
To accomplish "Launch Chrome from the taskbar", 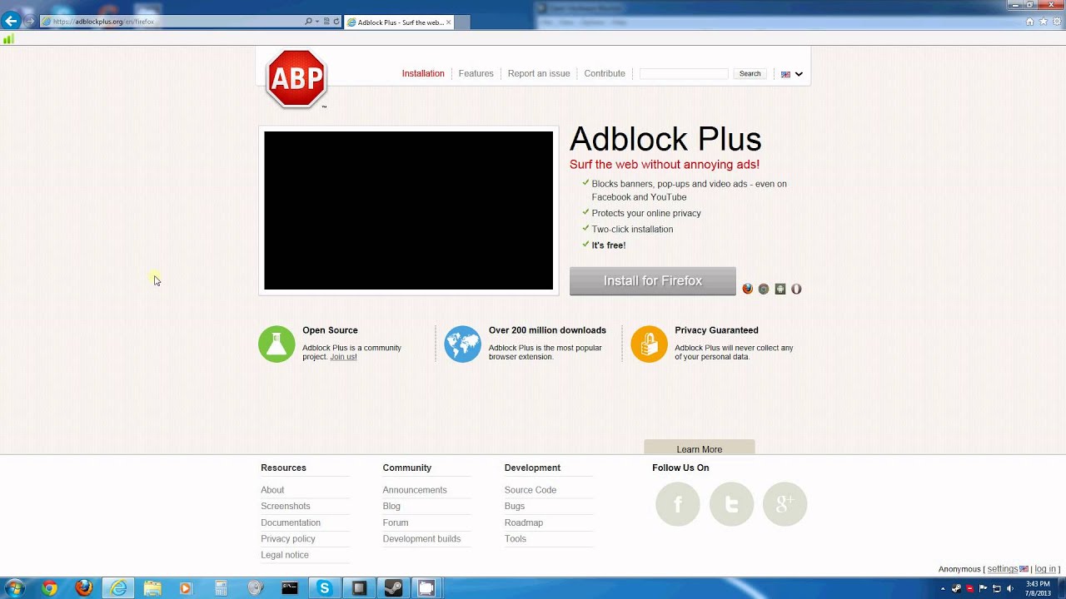I will (x=49, y=588).
